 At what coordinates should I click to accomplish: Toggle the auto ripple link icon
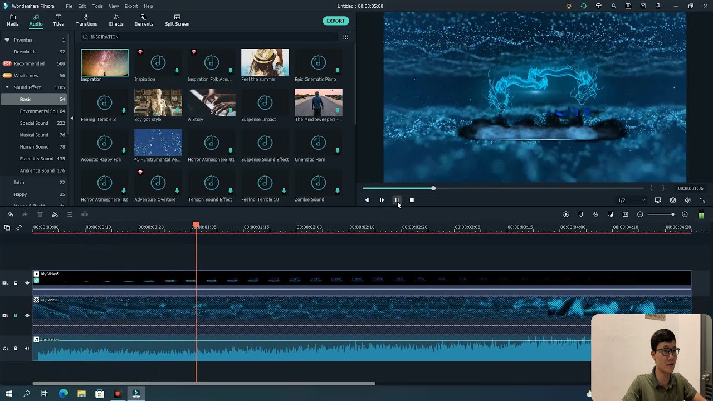tap(19, 227)
